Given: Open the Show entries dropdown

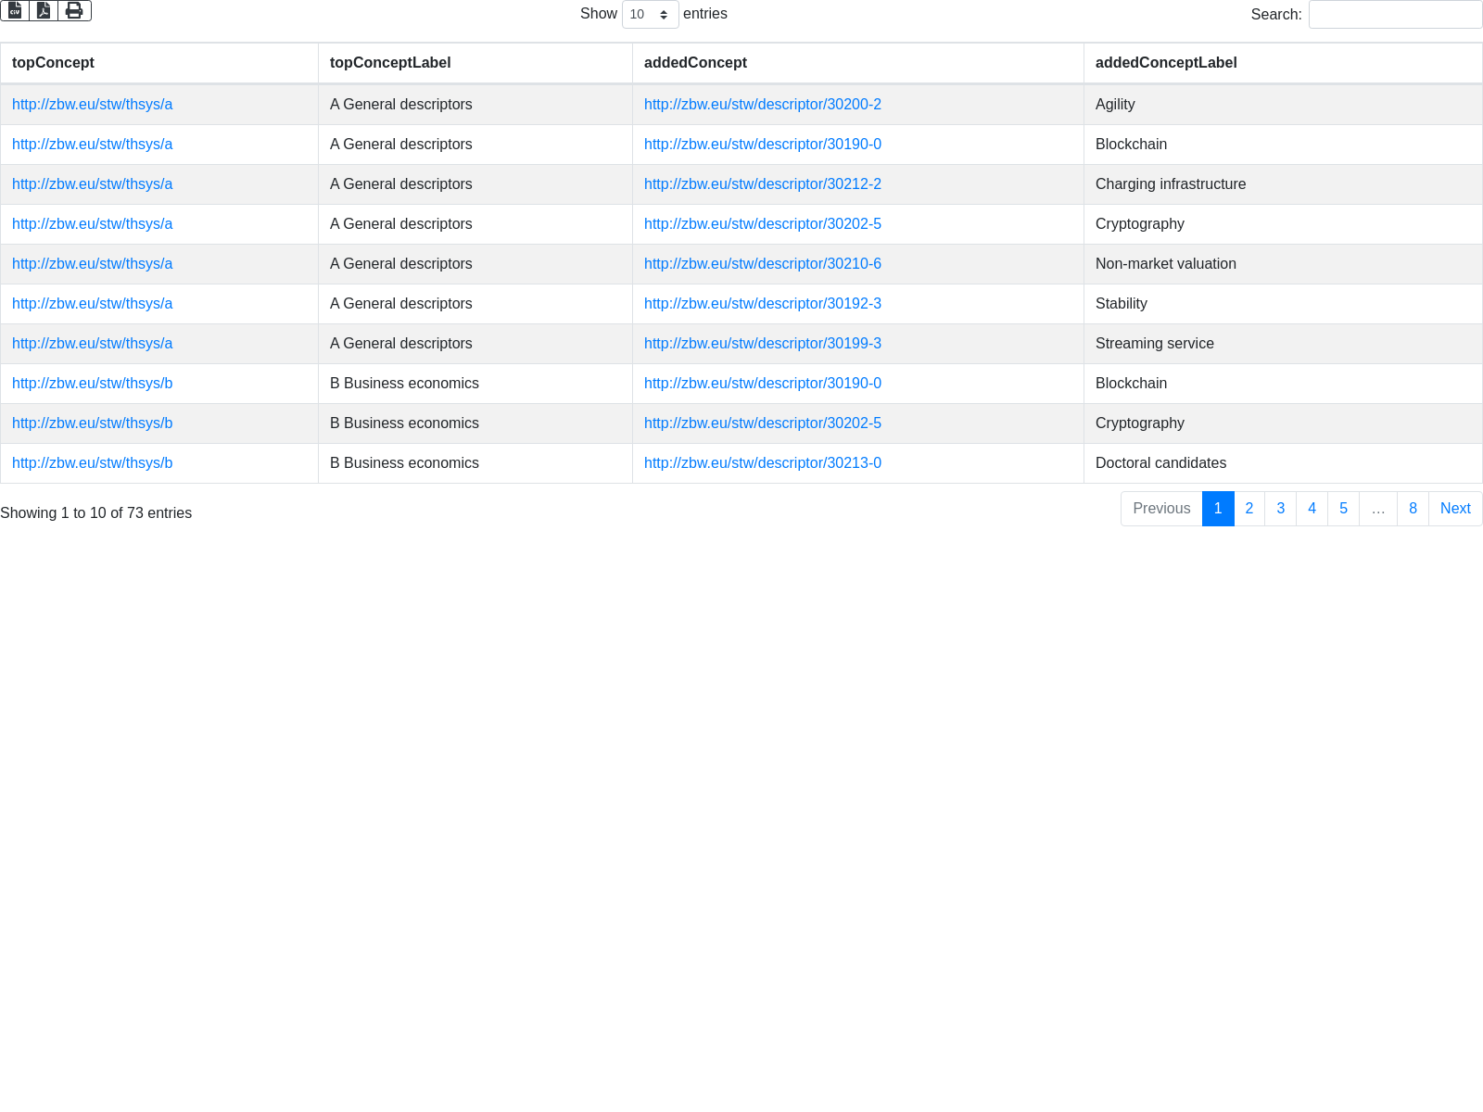Looking at the screenshot, I should (x=650, y=15).
